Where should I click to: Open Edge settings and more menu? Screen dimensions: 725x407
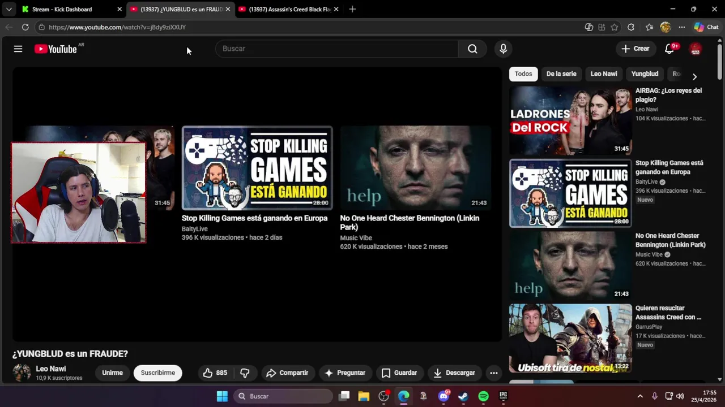click(x=682, y=27)
